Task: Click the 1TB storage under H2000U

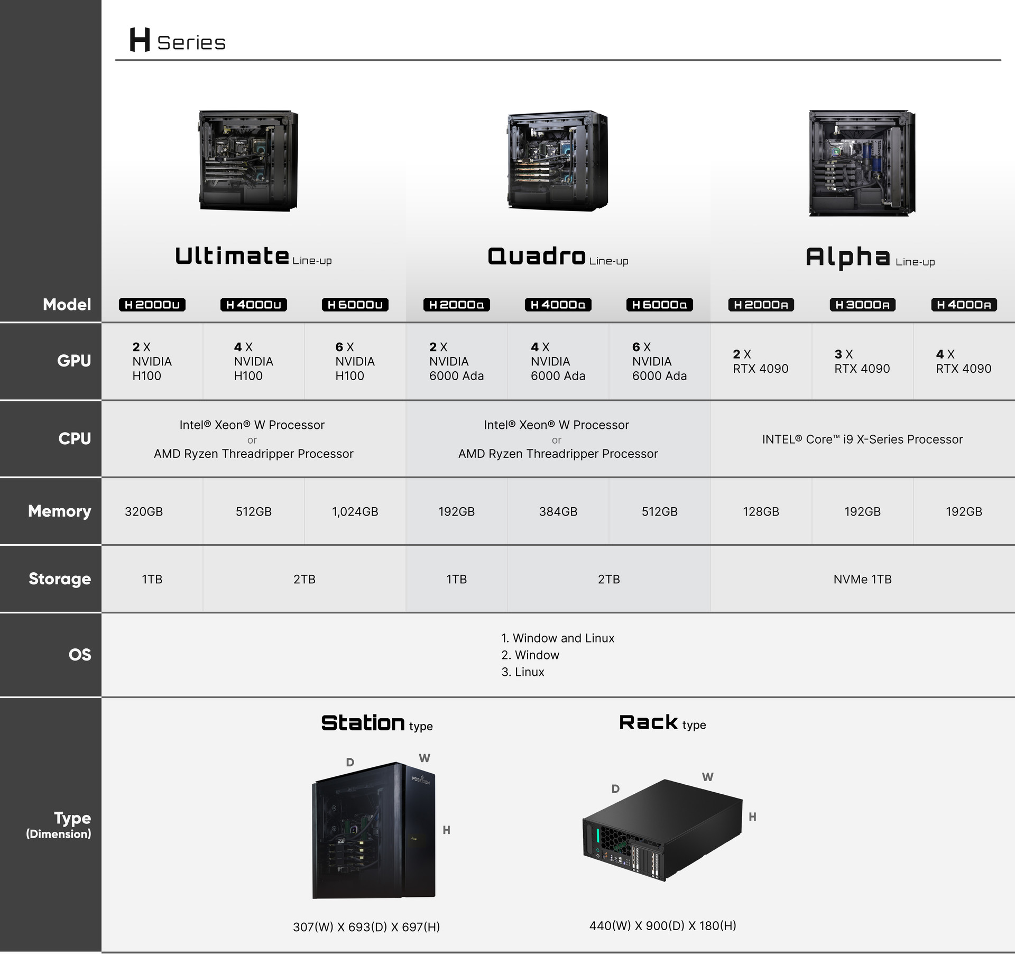Action: 152,579
